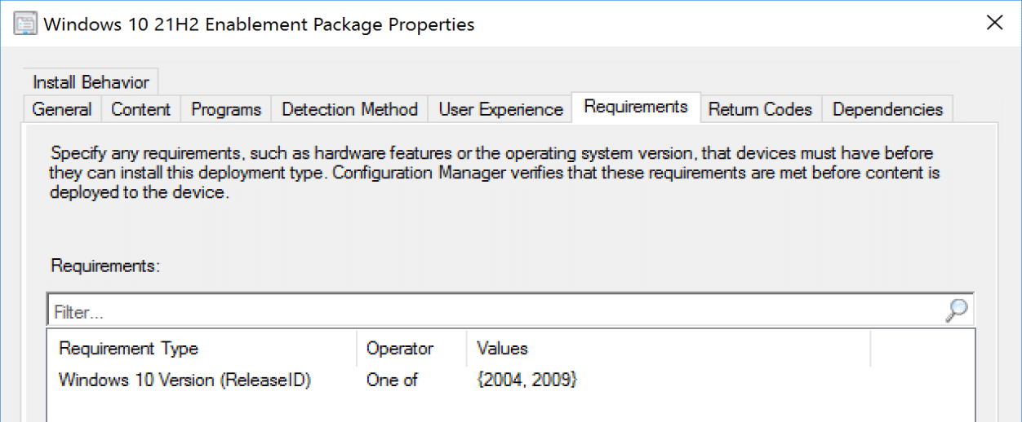Image resolution: width=1022 pixels, height=422 pixels.
Task: Open the General tab
Action: click(62, 109)
